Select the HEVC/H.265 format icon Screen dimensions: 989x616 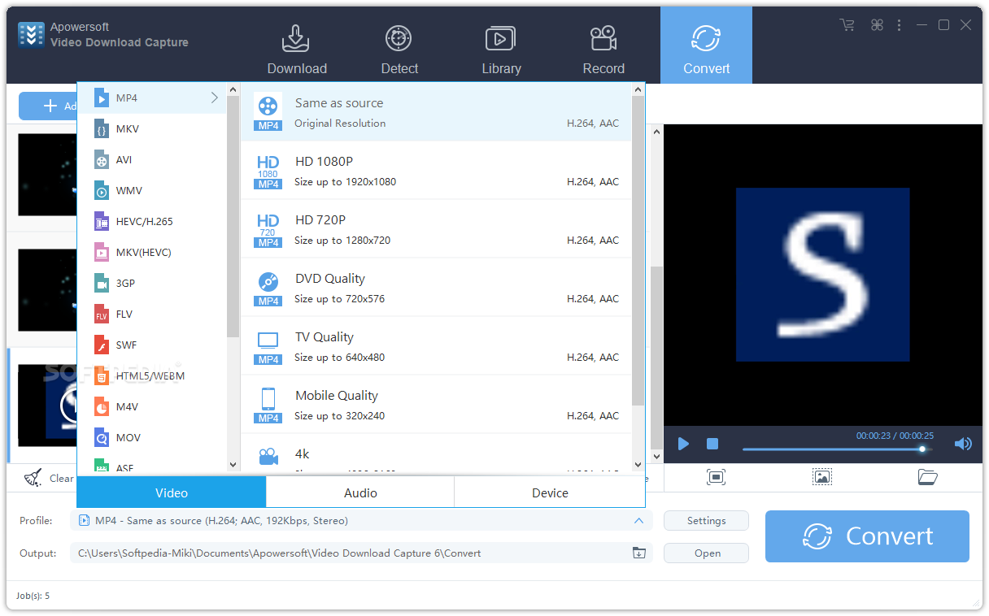(x=101, y=222)
